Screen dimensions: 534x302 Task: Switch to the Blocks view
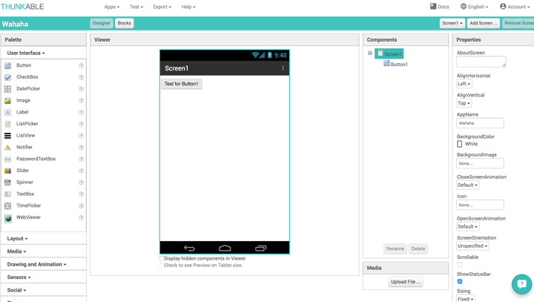click(125, 23)
